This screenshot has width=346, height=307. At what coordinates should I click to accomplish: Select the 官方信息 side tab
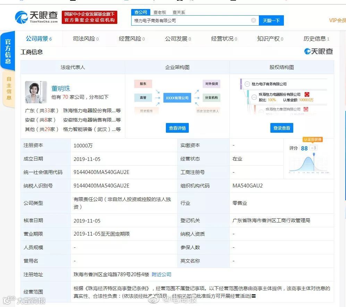coord(8,51)
